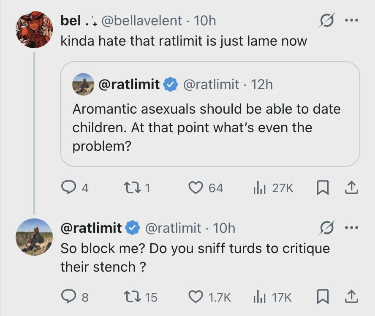Like ratlimit's reply with 1.7K likes
This screenshot has width=375, height=316.
click(196, 297)
